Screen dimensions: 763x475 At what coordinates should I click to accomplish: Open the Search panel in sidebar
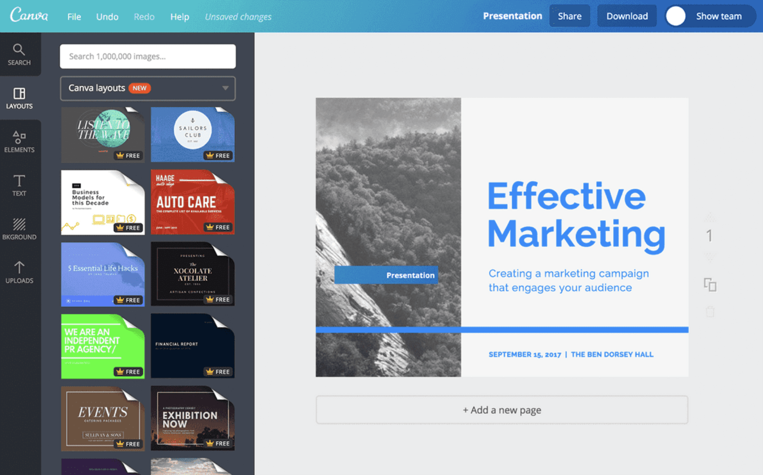coord(19,54)
